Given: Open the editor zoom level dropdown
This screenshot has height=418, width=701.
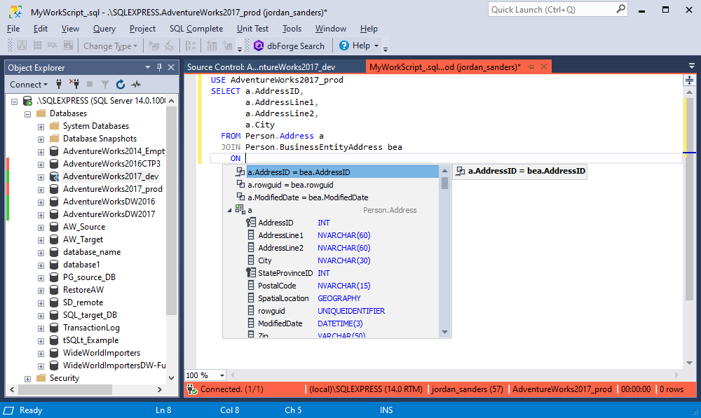Looking at the screenshot, I should pyautogui.click(x=222, y=376).
